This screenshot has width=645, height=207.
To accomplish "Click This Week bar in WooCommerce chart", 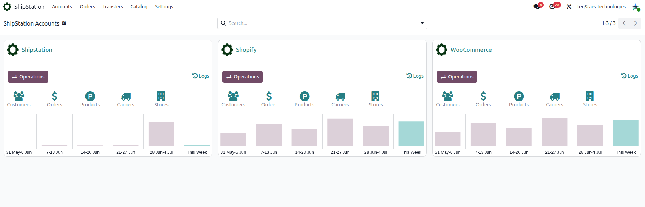I will pyautogui.click(x=626, y=133).
